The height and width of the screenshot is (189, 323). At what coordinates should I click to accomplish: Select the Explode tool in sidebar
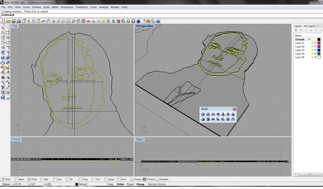[x=8, y=67]
